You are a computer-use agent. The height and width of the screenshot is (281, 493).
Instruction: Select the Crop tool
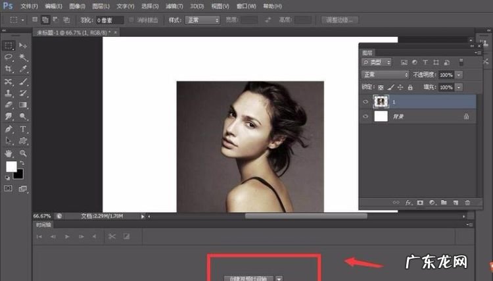tap(9, 68)
